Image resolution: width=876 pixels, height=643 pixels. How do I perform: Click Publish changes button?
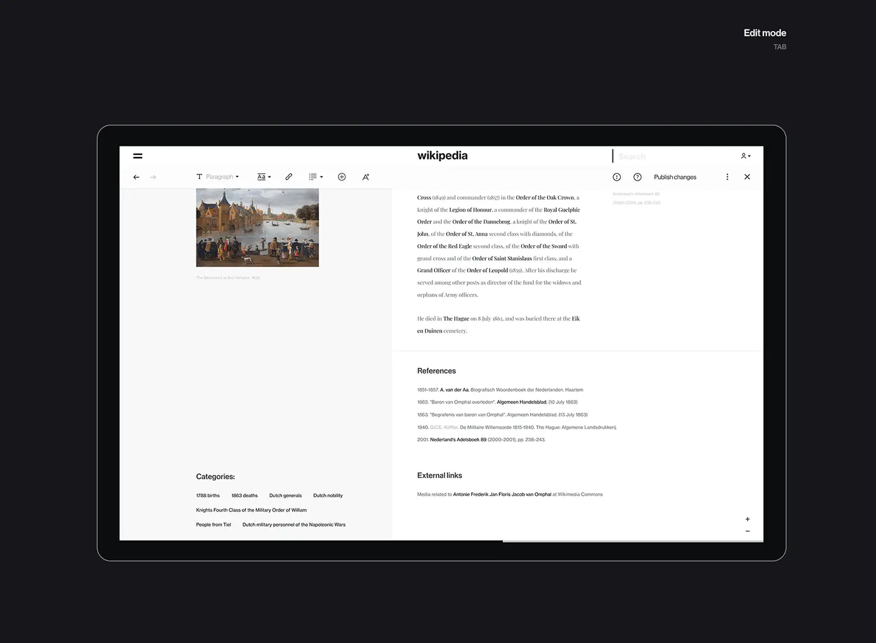click(675, 177)
